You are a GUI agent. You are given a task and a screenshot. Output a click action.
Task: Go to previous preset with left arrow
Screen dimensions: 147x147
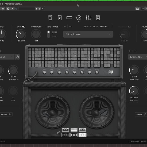click(x=65, y=26)
